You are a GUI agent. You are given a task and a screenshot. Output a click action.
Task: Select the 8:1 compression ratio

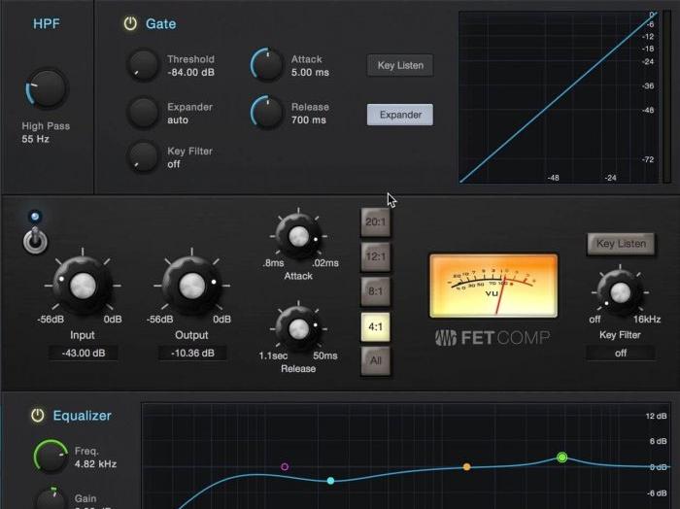click(375, 291)
